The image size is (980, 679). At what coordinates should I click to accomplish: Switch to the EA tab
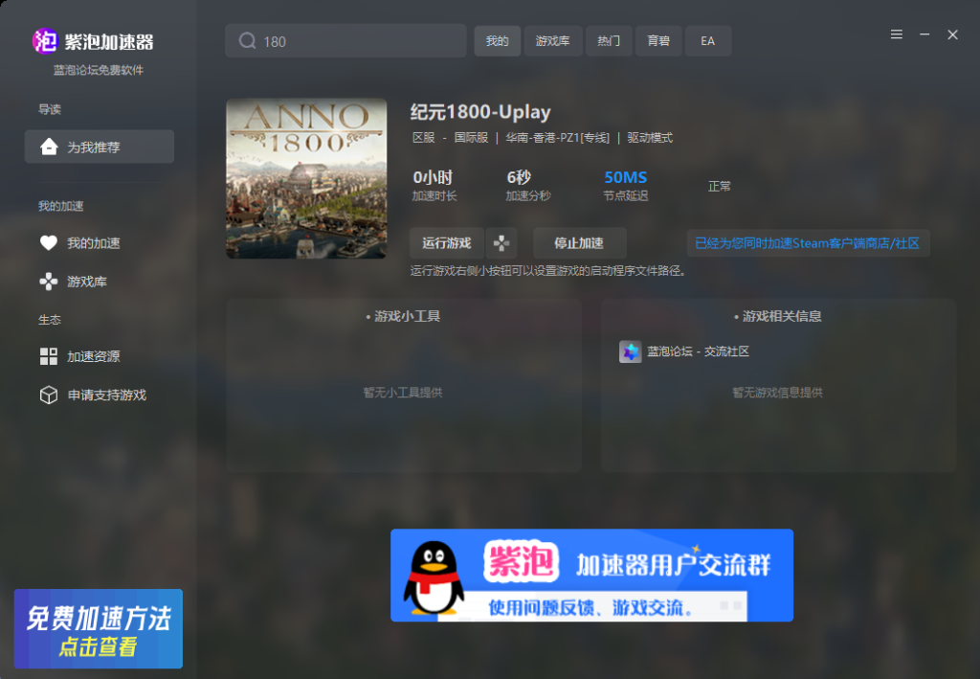pos(708,40)
